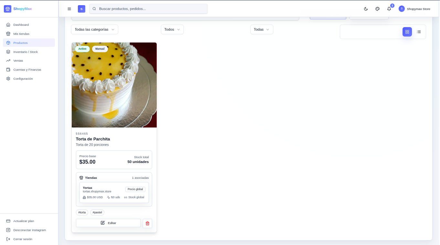Click the #torta tag chip

click(82, 212)
